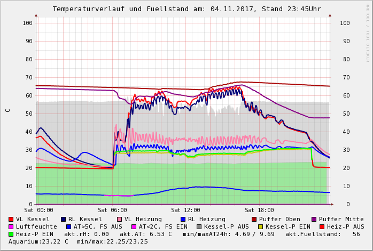Click the red VL Kessel legend swatch

pyautogui.click(x=11, y=219)
